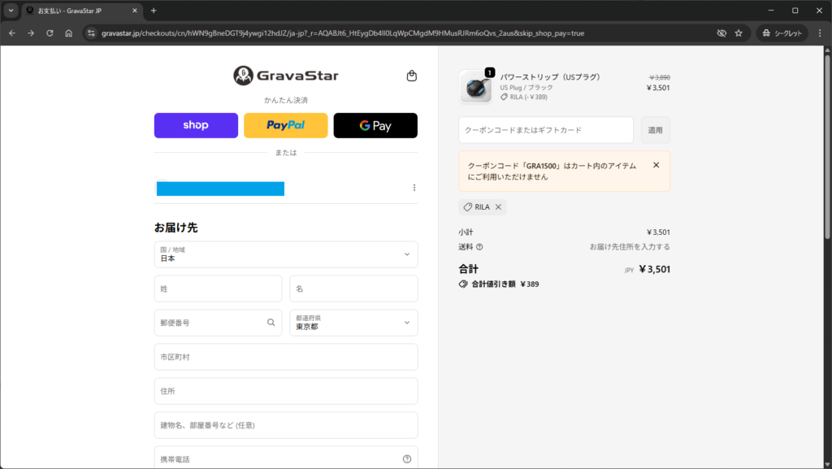The width and height of the screenshot is (832, 469).
Task: Click the eye icon in the address bar
Action: coord(721,33)
